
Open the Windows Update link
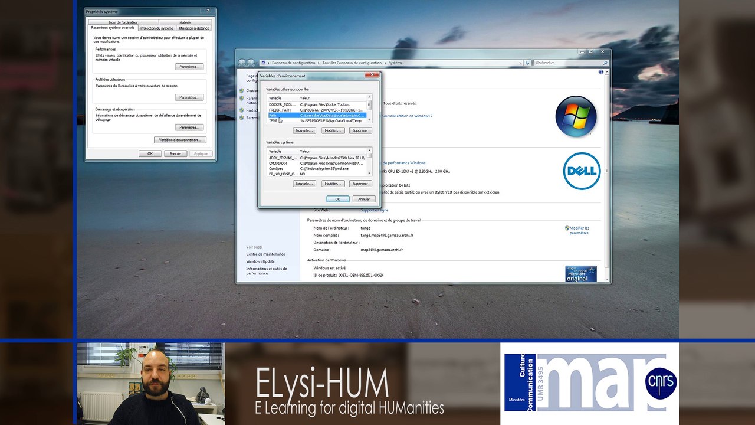click(260, 261)
